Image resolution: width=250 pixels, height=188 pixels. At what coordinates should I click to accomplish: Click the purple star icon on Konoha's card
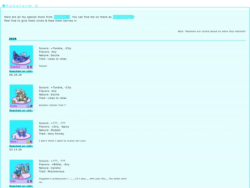28,106
